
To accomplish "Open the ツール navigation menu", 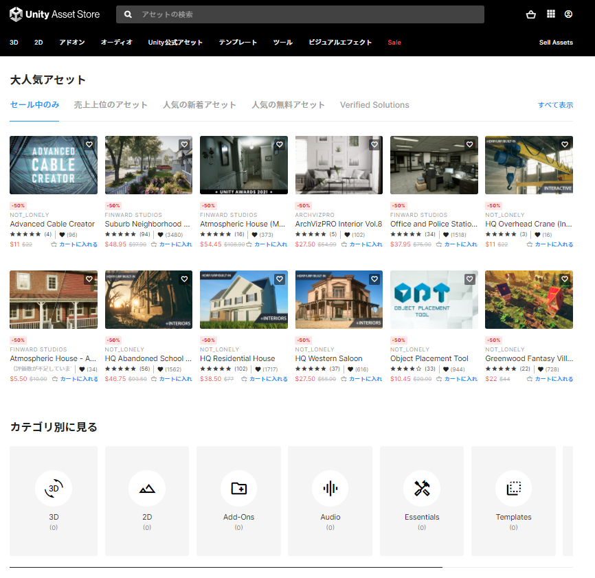I will click(282, 43).
